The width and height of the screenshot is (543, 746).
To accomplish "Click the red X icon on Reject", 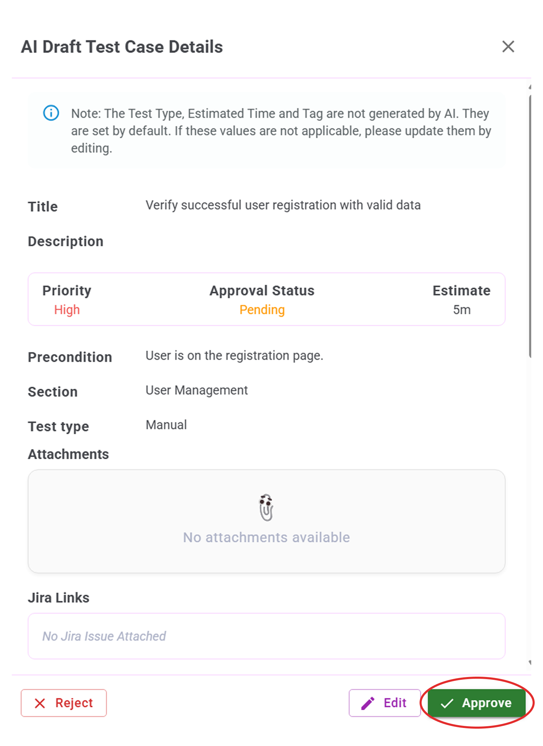I will click(x=40, y=703).
